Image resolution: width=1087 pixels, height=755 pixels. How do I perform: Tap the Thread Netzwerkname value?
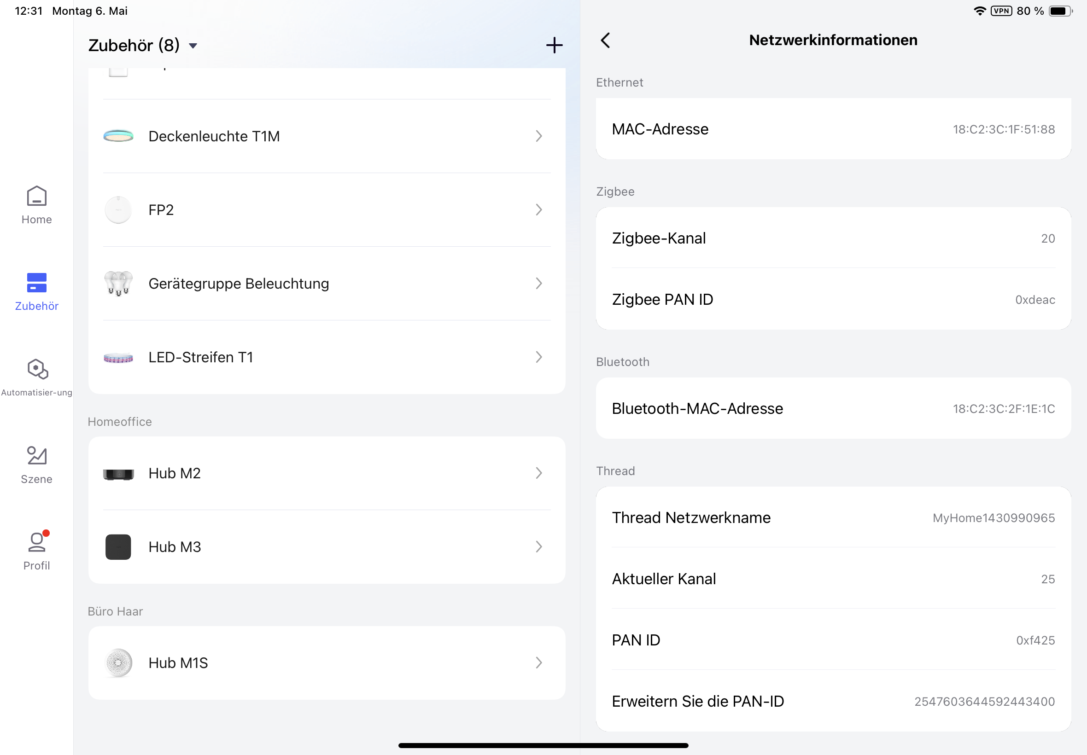[993, 517]
